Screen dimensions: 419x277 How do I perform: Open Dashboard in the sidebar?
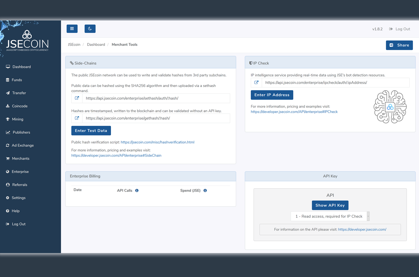click(22, 67)
